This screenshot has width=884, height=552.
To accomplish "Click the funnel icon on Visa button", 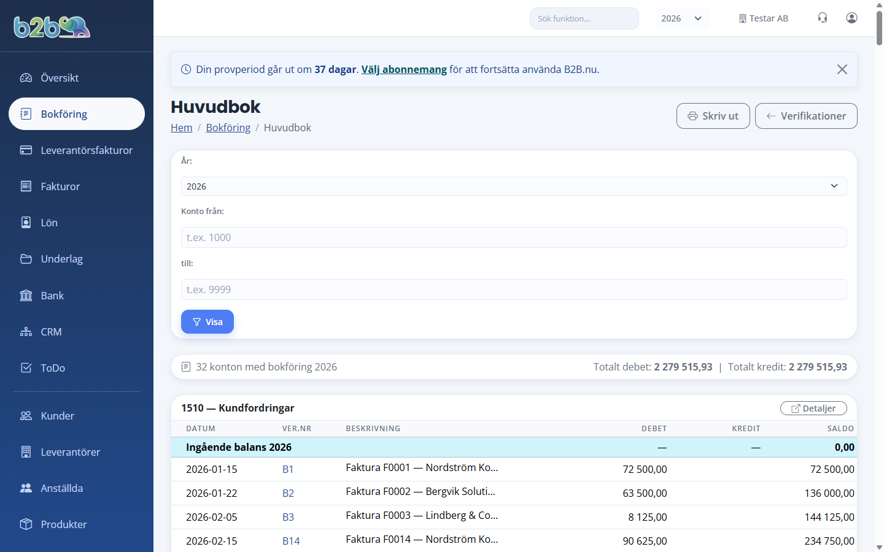I will [197, 322].
